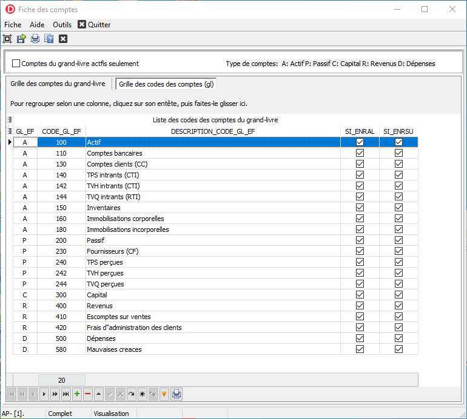Open the orange filter funnel button
The width and height of the screenshot is (467, 419).
(164, 394)
